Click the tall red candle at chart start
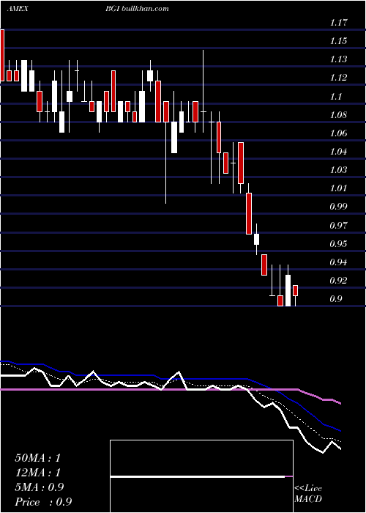The height and width of the screenshot is (513, 366). pos(2,55)
